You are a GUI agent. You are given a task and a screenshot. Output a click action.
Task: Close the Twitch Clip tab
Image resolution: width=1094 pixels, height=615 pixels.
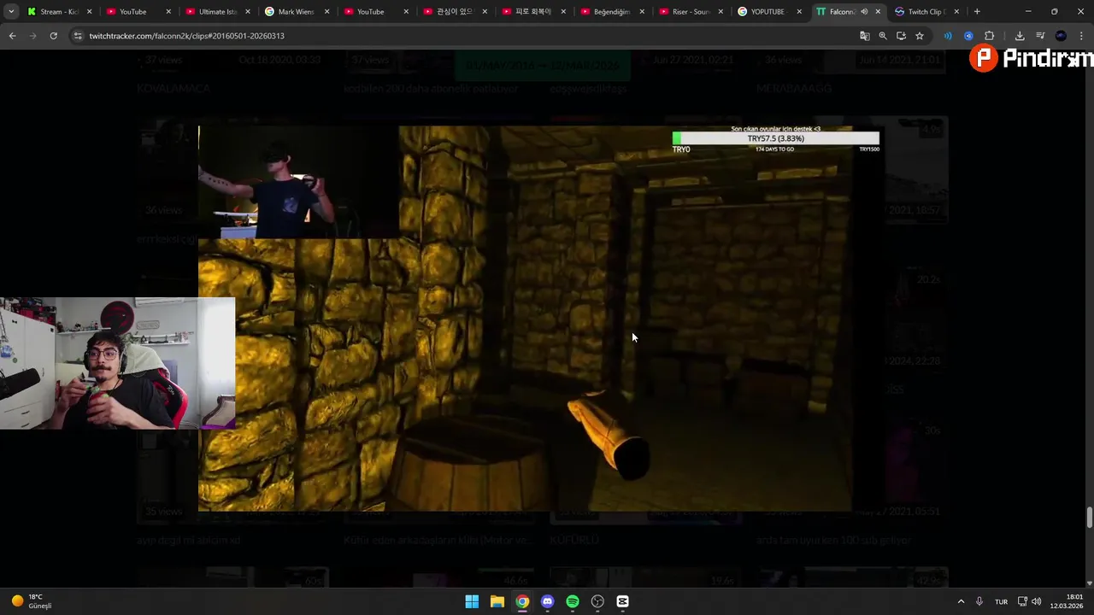click(x=956, y=12)
